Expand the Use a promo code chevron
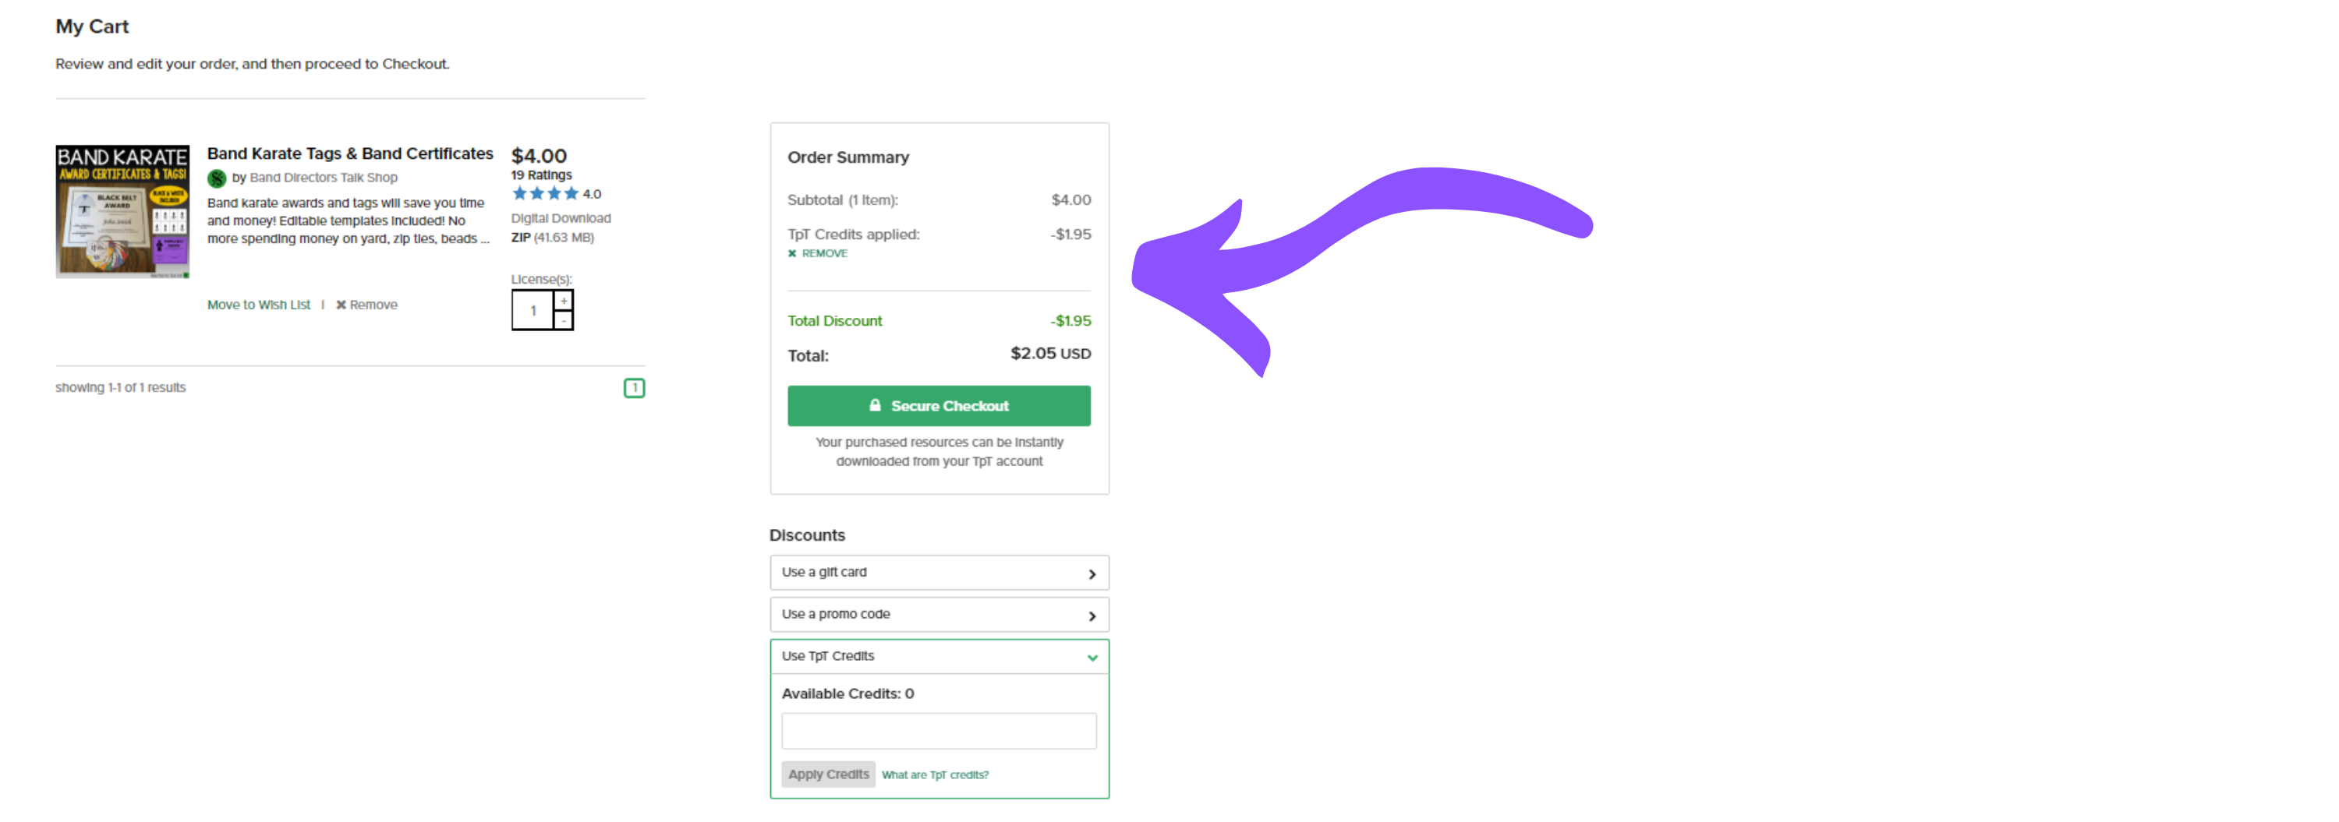Screen dimensions: 2339x822 [x=1092, y=616]
